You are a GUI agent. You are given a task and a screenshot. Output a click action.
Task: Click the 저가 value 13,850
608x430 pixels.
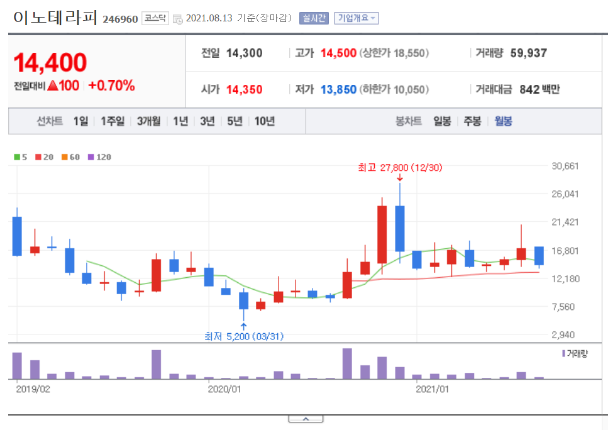(x=338, y=89)
